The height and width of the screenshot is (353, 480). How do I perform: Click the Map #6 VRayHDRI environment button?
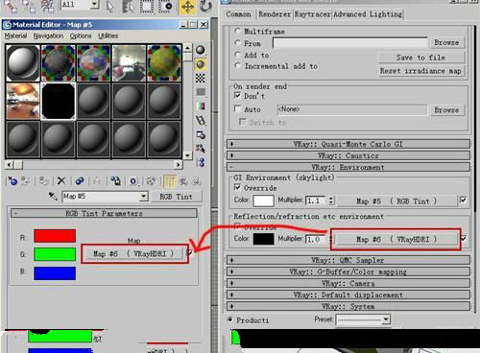coord(396,239)
